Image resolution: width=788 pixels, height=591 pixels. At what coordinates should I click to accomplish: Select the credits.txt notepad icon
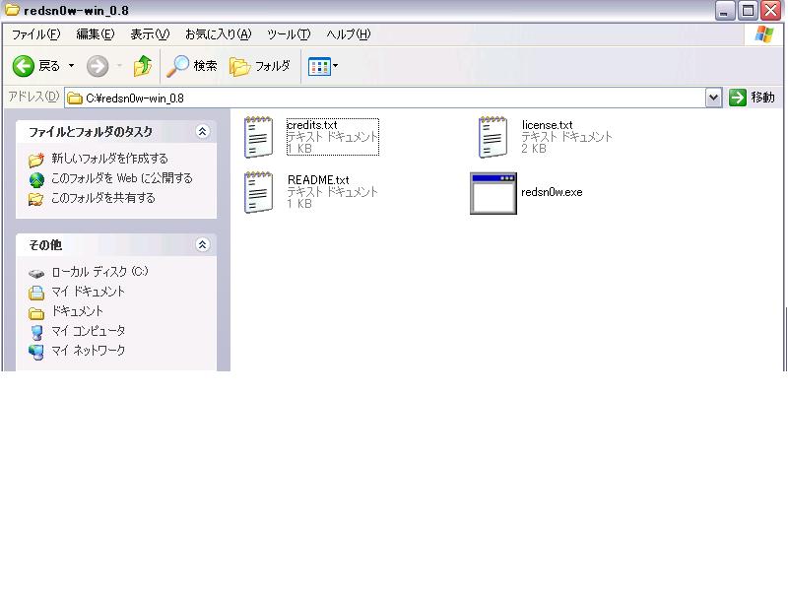[259, 137]
